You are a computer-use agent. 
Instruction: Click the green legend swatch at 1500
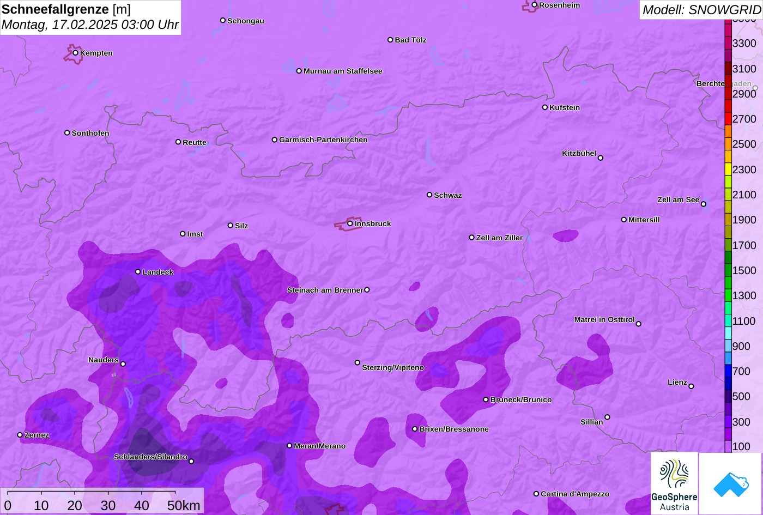point(728,270)
